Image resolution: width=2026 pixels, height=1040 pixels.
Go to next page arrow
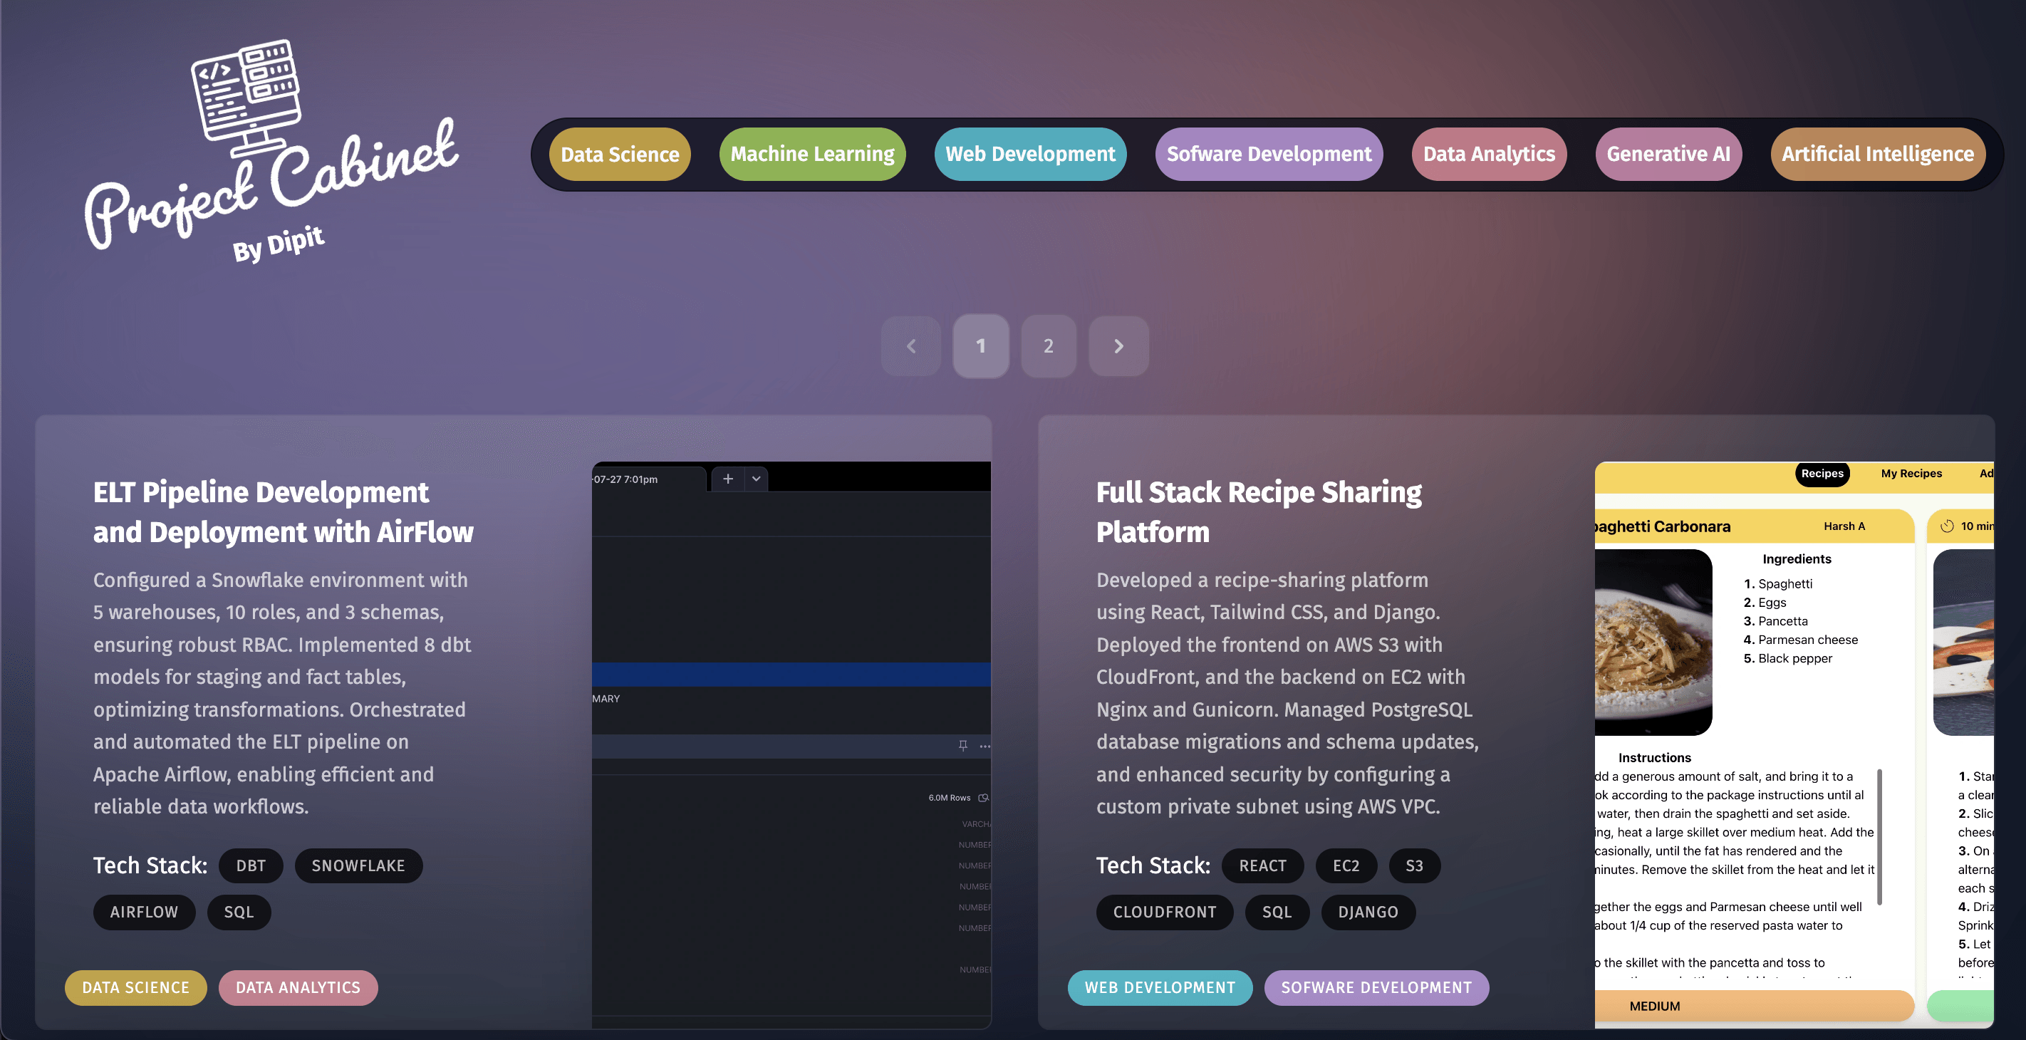(1118, 346)
